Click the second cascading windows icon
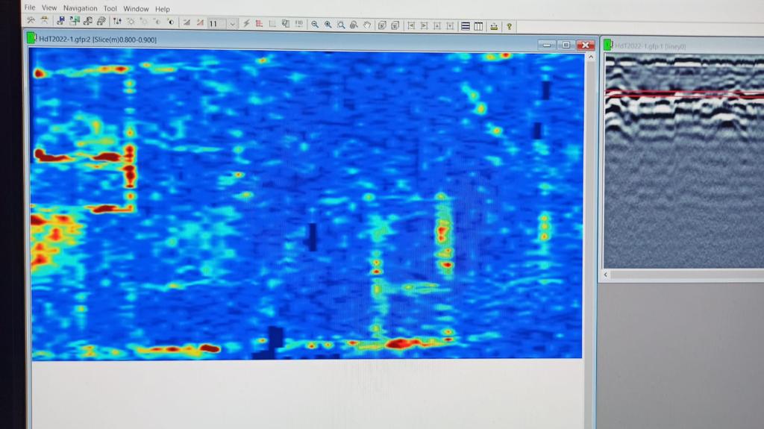Screen dimensions: 764x429 (x=395, y=25)
